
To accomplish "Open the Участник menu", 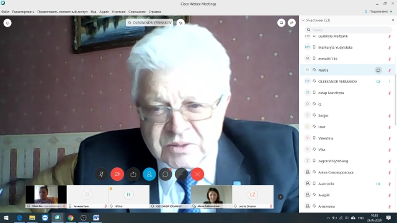I will (x=118, y=12).
